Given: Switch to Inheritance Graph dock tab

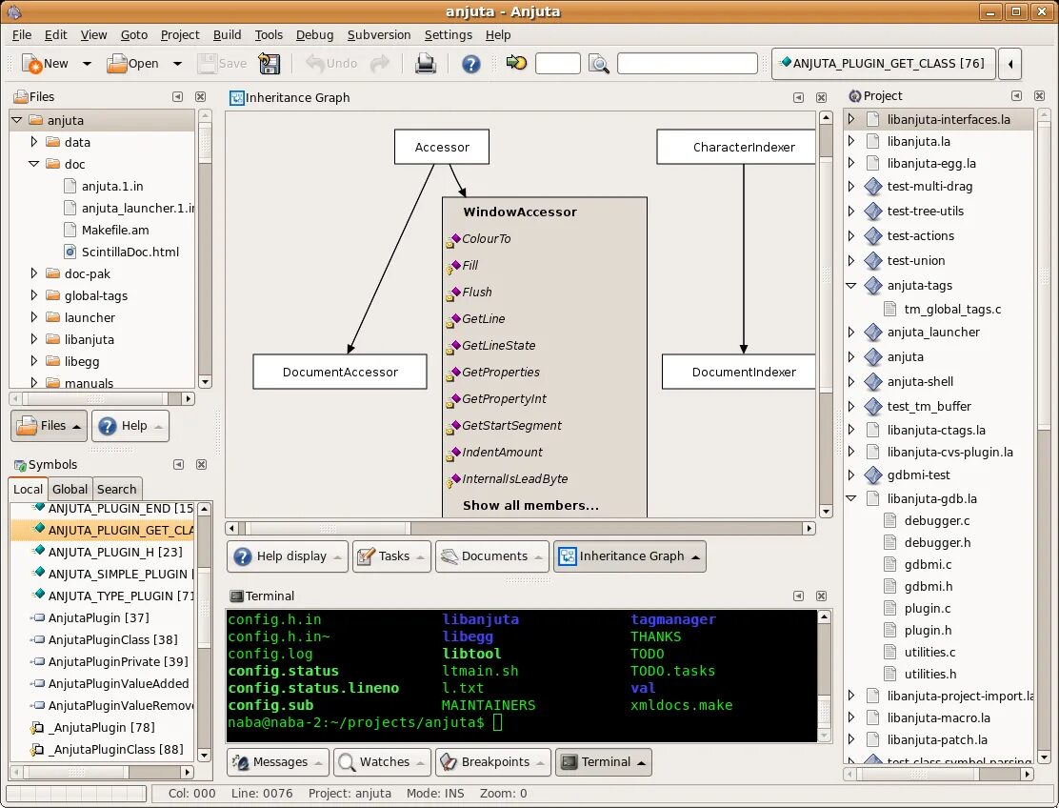Looking at the screenshot, I should point(629,556).
